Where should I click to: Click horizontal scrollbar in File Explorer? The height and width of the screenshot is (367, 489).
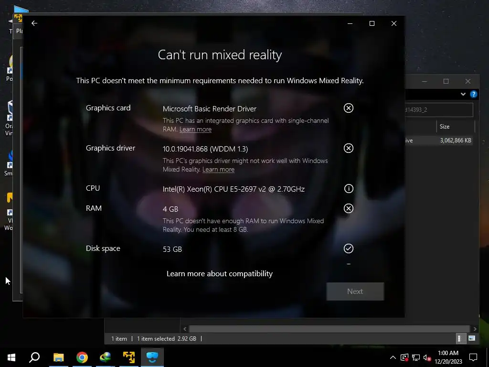(x=330, y=329)
